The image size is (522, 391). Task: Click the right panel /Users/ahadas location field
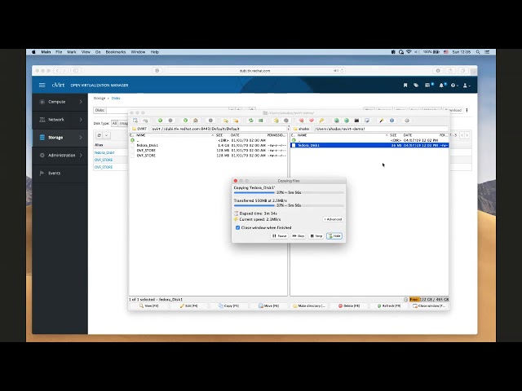[381, 129]
